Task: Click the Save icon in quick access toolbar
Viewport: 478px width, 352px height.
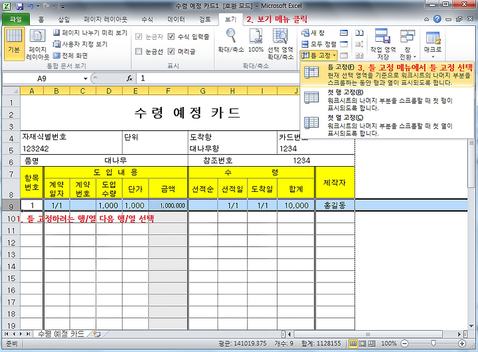Action: click(19, 6)
